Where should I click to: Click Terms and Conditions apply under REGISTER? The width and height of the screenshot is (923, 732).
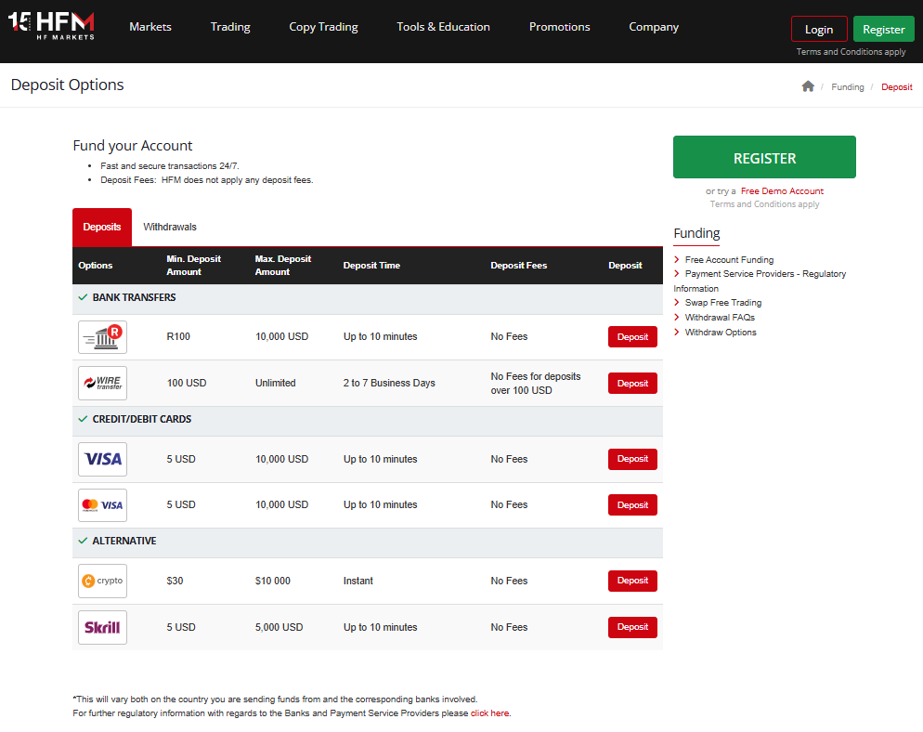(x=764, y=204)
